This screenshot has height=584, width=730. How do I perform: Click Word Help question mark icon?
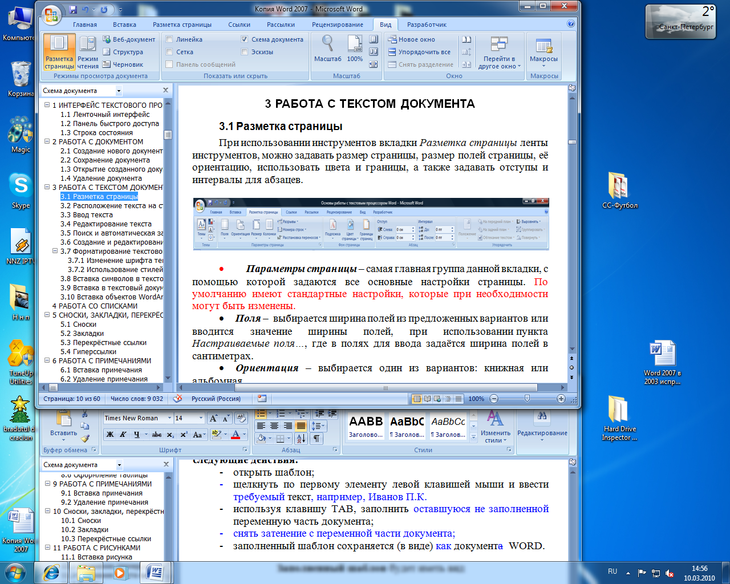[571, 24]
